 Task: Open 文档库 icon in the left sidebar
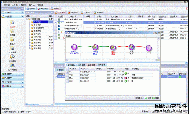[x=12, y=22]
